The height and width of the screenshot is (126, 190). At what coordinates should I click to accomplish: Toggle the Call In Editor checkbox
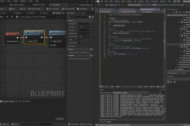[79, 43]
